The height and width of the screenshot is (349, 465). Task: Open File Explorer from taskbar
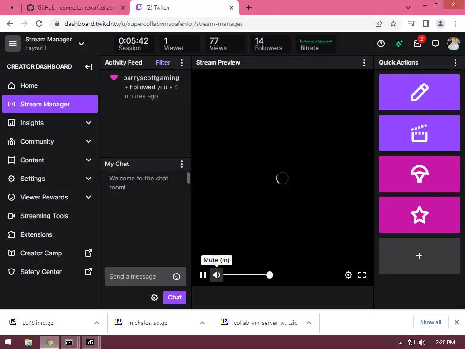[x=29, y=343]
